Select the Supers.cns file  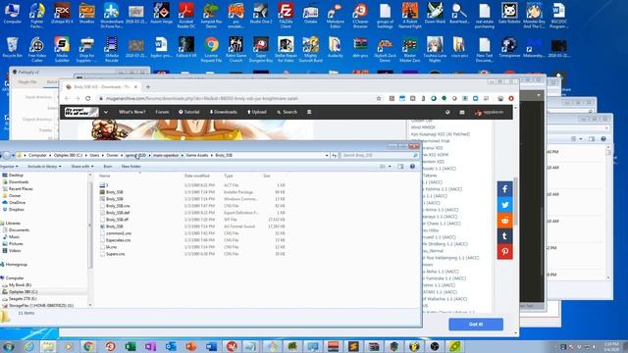[x=115, y=254]
